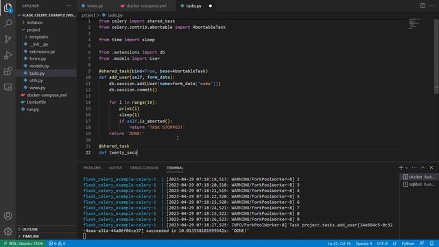This screenshot has height=247, width=439.
Task: Open the notifications bell in status bar
Action: 431,244
